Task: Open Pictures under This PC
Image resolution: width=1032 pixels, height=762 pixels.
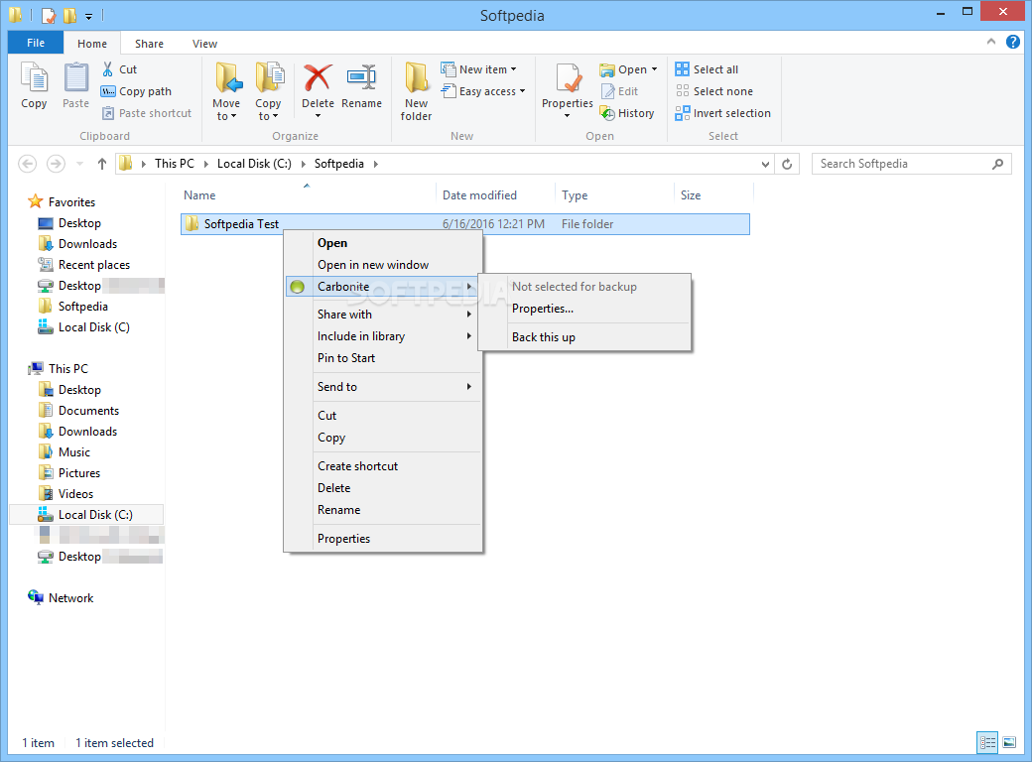Action: (x=79, y=473)
